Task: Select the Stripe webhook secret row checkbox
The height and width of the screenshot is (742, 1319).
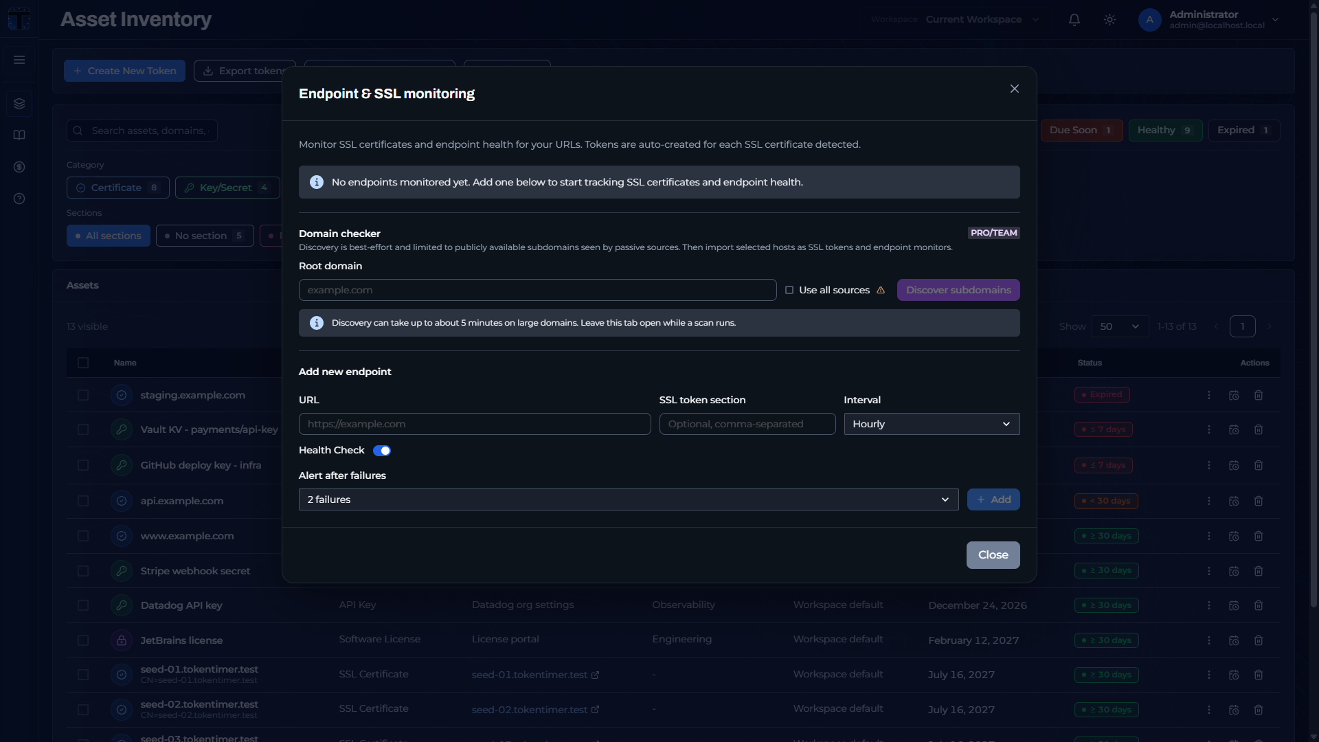Action: (x=83, y=571)
